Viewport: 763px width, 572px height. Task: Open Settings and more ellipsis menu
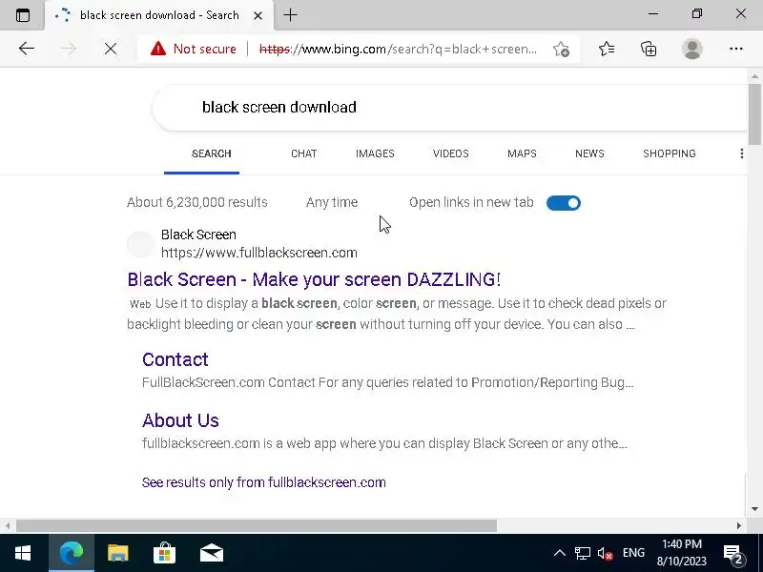(x=735, y=49)
